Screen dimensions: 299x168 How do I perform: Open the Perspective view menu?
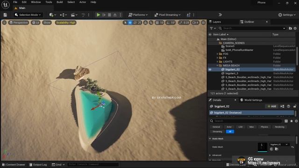[19, 23]
